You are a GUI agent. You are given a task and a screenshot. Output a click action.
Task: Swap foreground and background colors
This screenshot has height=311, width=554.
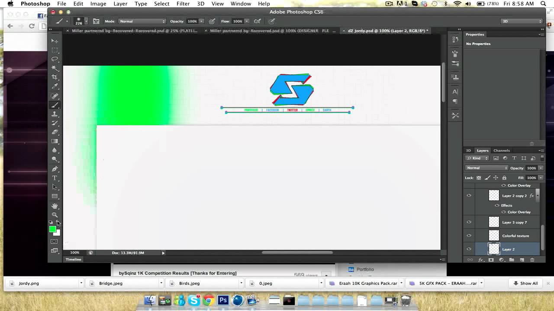click(58, 223)
